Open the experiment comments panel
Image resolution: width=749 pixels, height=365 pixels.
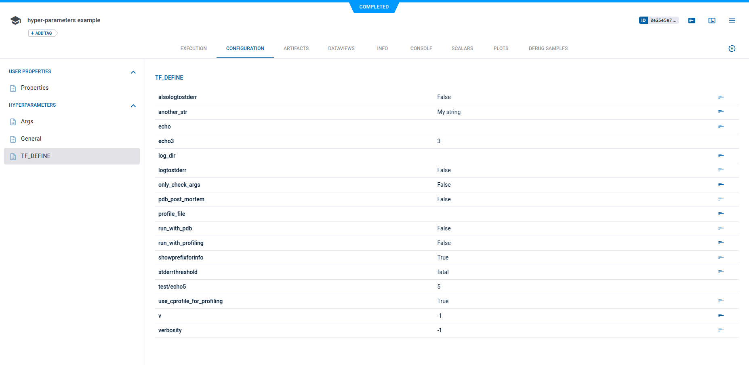coord(692,20)
